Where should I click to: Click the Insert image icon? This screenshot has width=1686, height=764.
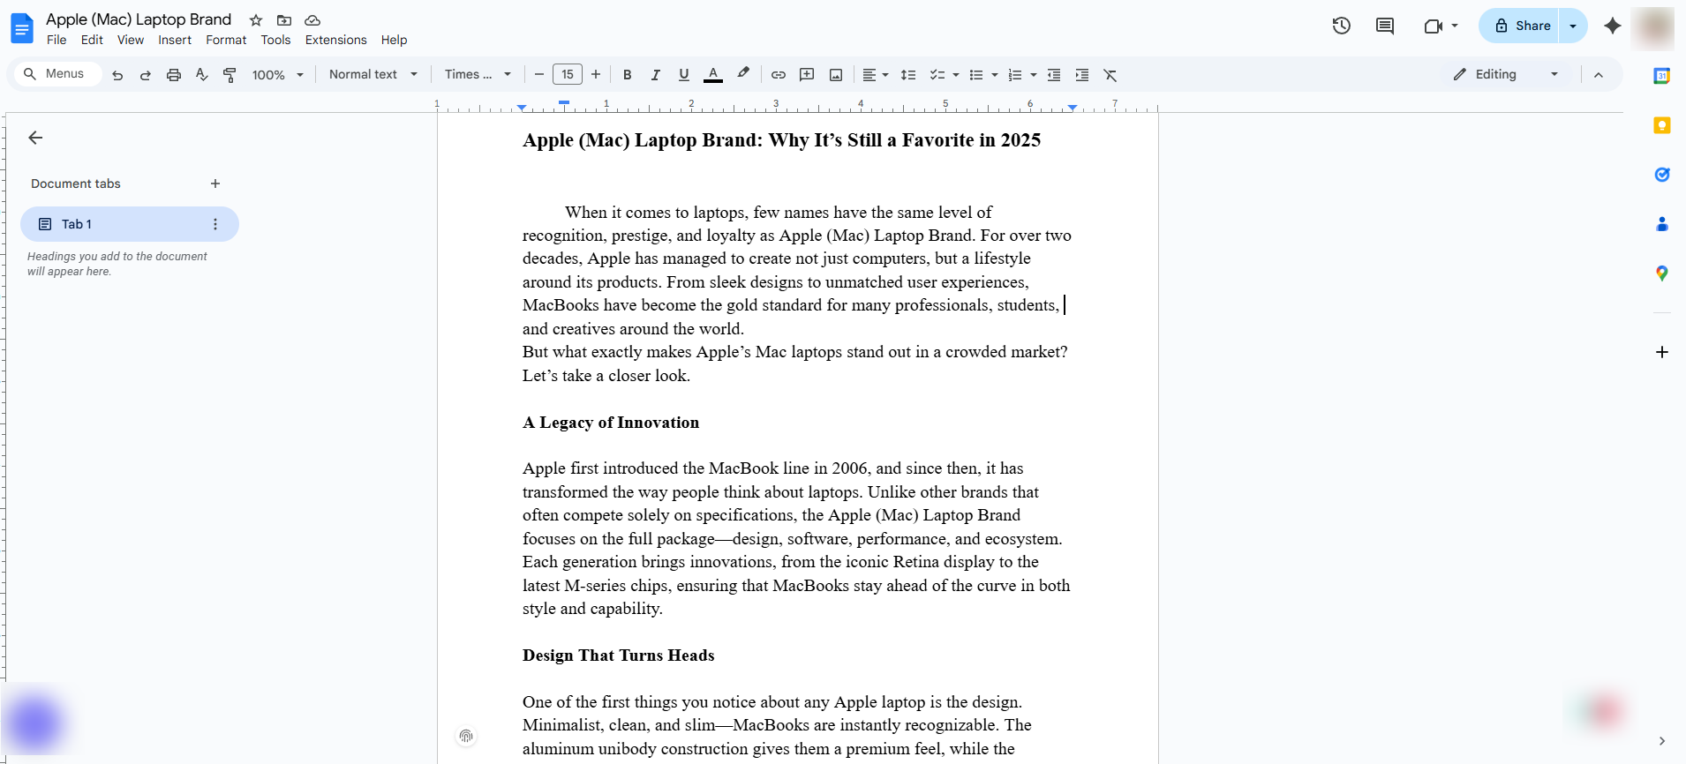[835, 75]
